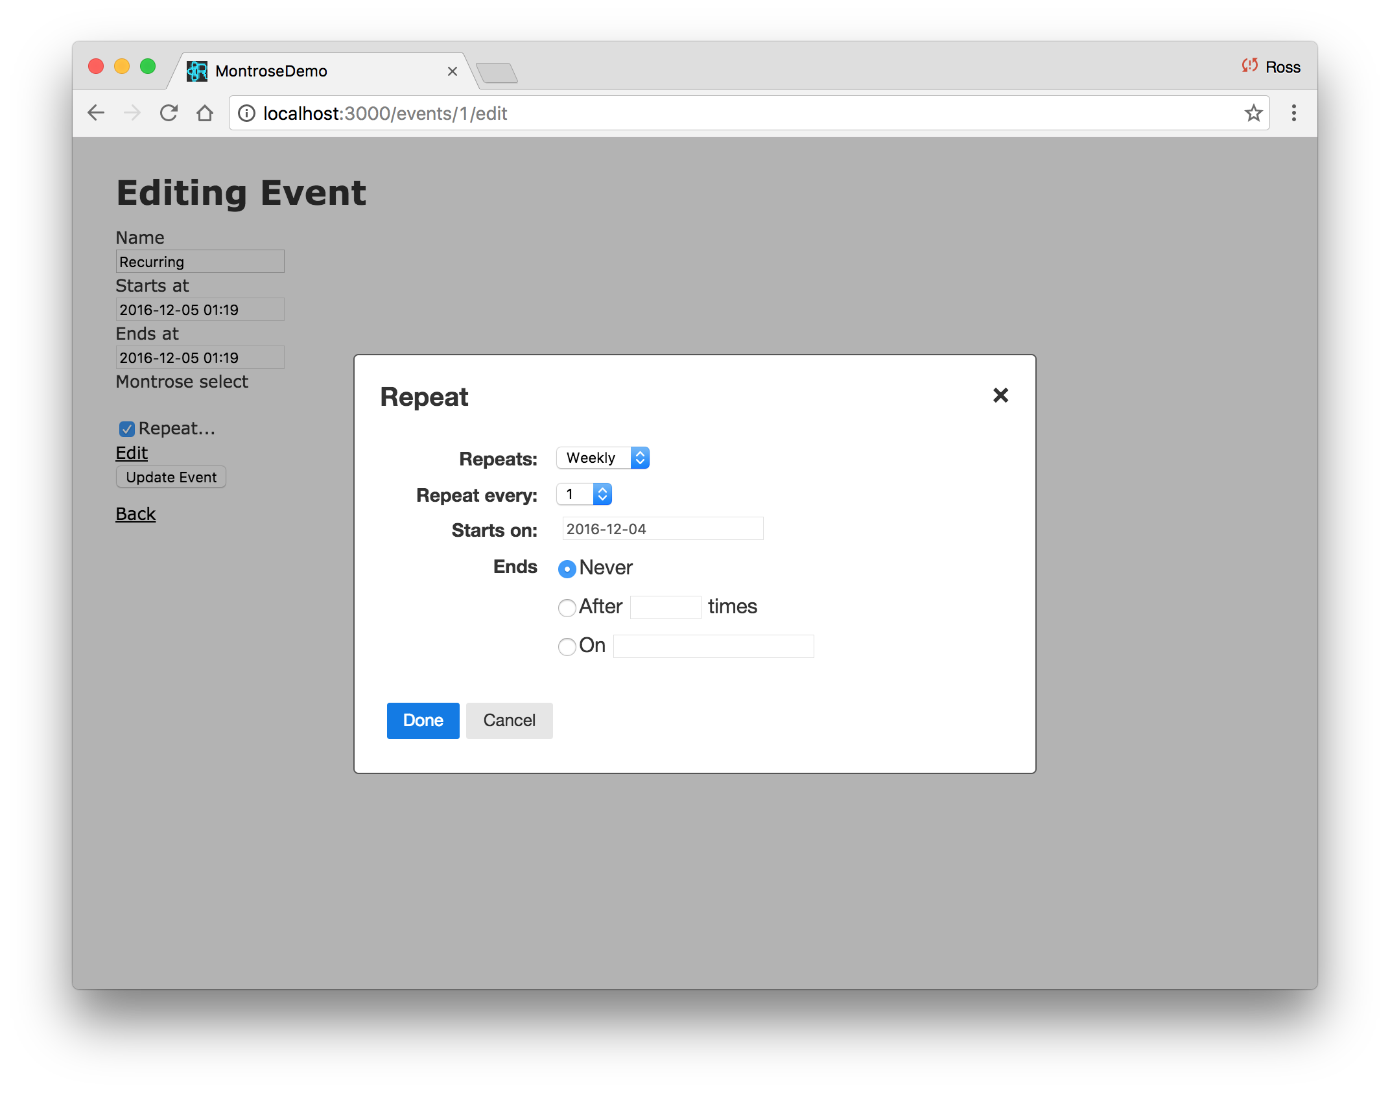Bookmark page with star icon
This screenshot has height=1093, width=1390.
click(1253, 113)
